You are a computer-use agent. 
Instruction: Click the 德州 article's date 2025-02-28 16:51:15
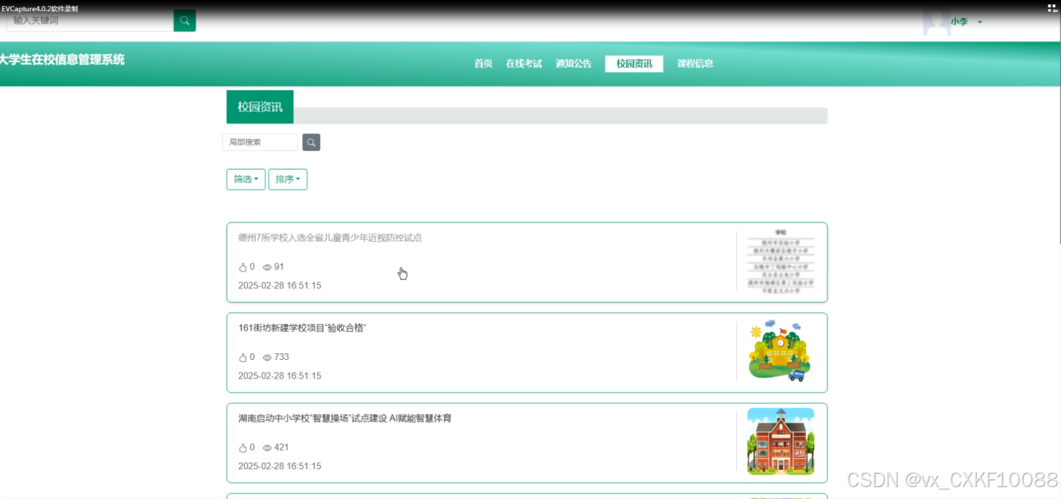(280, 286)
